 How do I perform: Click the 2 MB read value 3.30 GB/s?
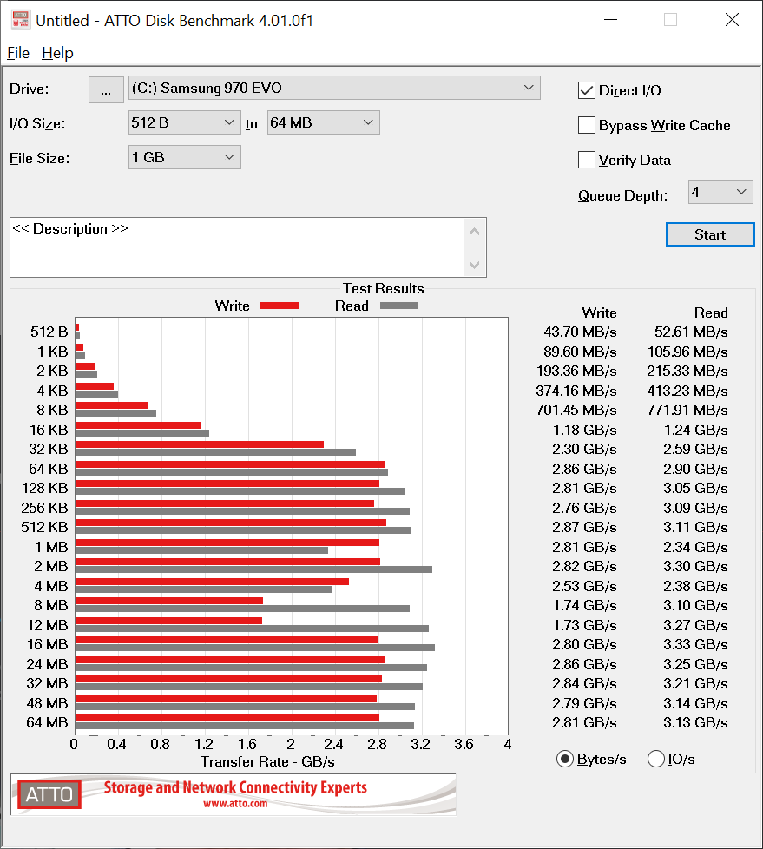point(696,566)
